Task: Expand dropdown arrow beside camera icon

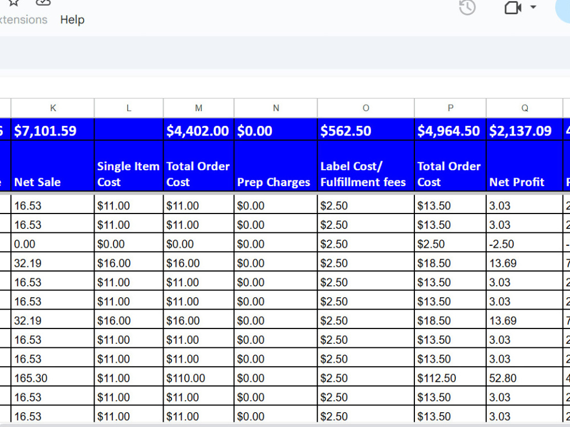Action: tap(534, 7)
